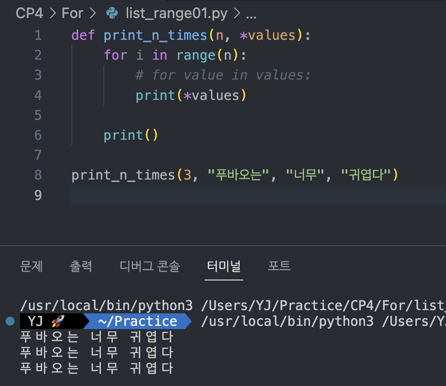Image resolution: width=446 pixels, height=386 pixels.
Task: Open the 포트 panel tab
Action: (x=279, y=267)
